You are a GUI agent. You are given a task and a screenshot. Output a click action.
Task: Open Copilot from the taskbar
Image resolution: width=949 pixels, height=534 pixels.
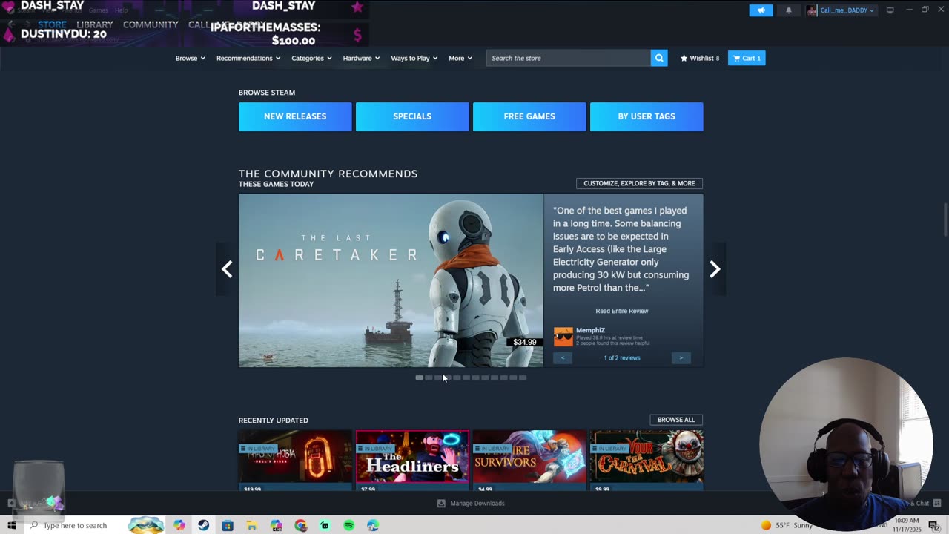coord(179,525)
